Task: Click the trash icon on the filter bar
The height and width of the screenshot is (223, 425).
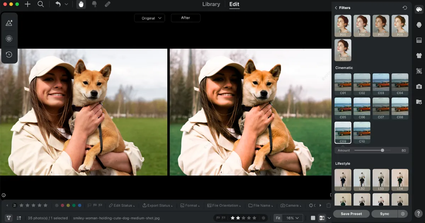Action: coord(329,205)
